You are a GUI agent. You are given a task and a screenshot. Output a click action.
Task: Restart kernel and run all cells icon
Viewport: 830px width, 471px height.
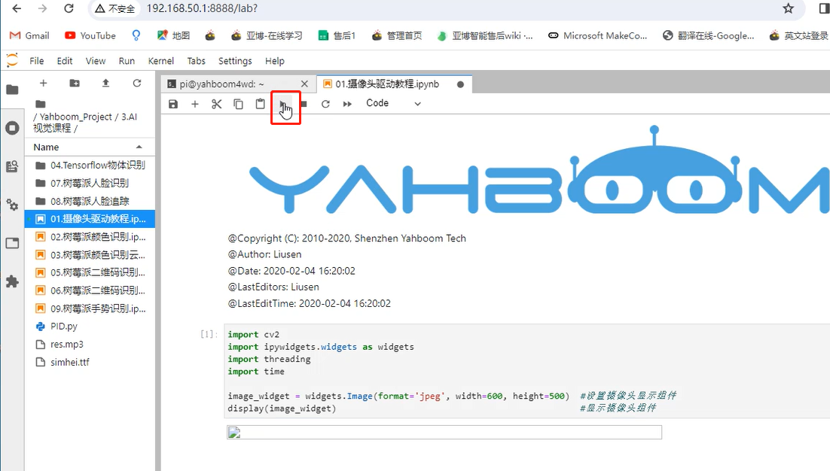pyautogui.click(x=347, y=104)
